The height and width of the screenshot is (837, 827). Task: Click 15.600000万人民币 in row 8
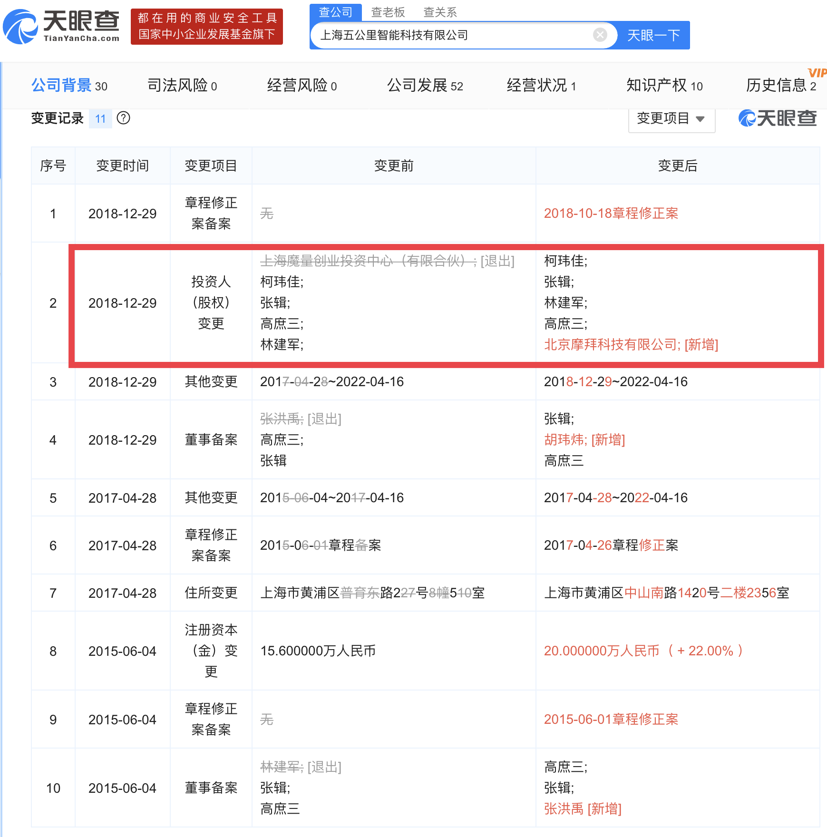tap(318, 651)
